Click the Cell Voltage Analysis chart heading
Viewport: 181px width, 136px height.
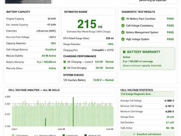tap(34, 90)
